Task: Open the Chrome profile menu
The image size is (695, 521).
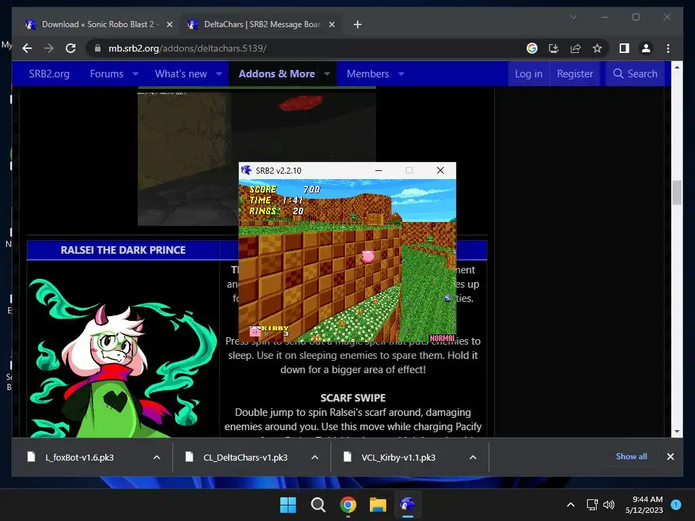Action: pyautogui.click(x=646, y=48)
